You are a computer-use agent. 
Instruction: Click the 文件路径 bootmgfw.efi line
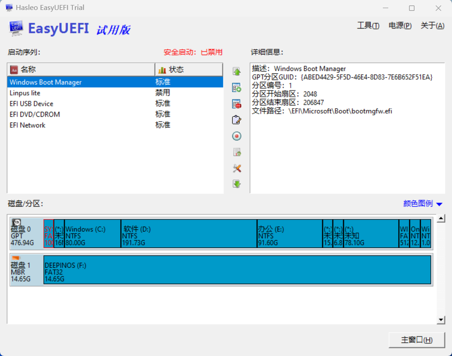322,111
